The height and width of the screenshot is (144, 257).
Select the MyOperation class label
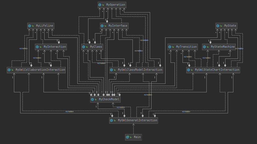pyautogui.click(x=115, y=5)
